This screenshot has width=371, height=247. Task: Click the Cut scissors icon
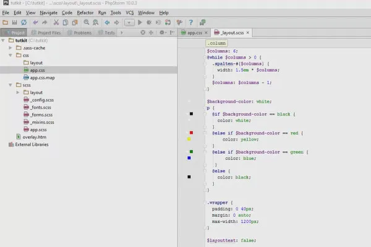point(56,22)
